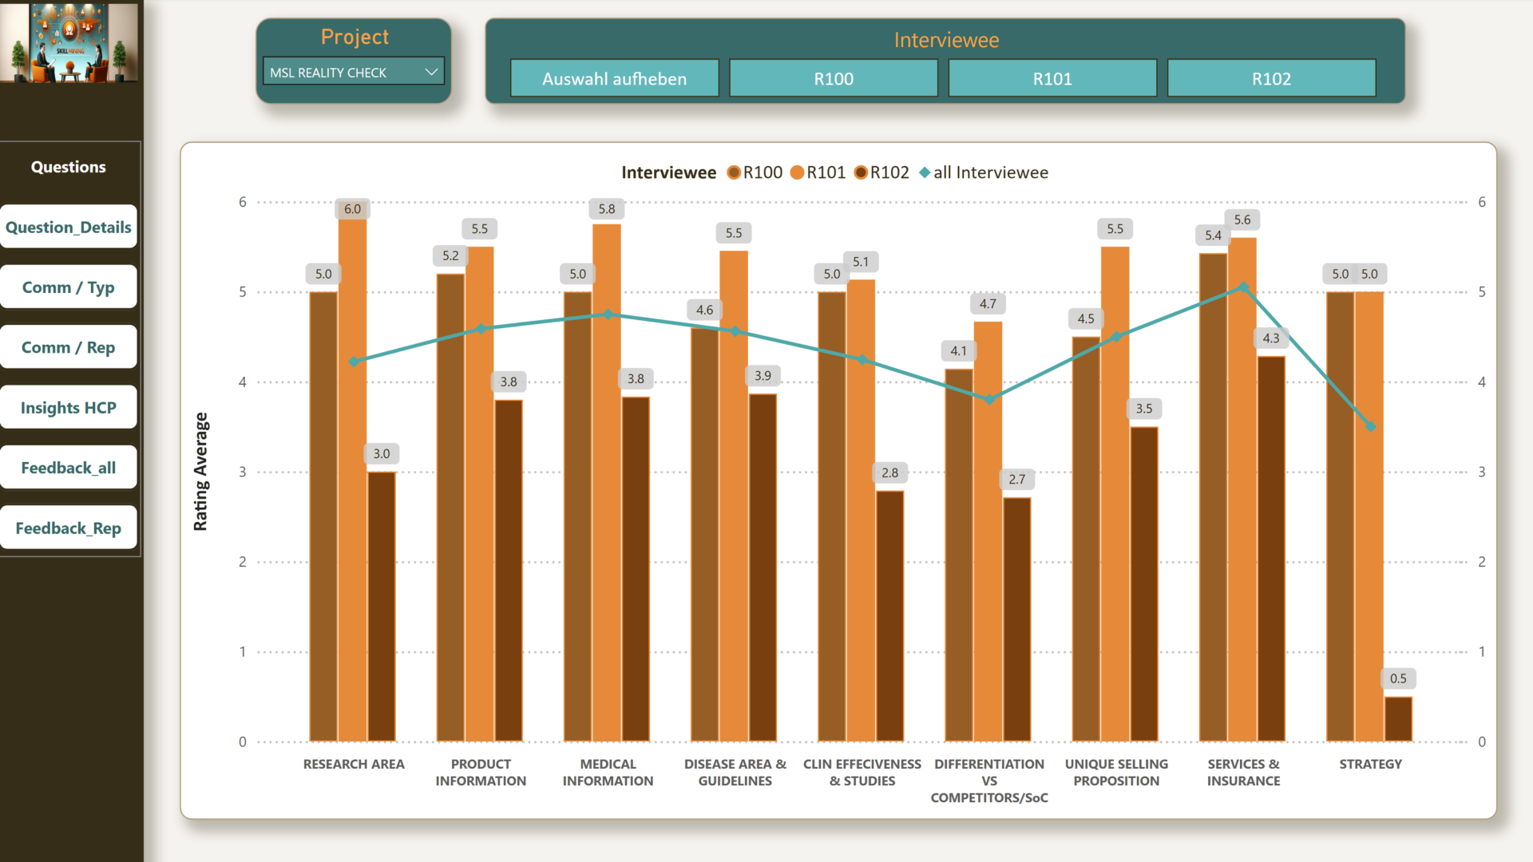Viewport: 1533px width, 862px height.
Task: Click the 2.7 label on DIFFERENTIATION
Action: (x=1016, y=479)
